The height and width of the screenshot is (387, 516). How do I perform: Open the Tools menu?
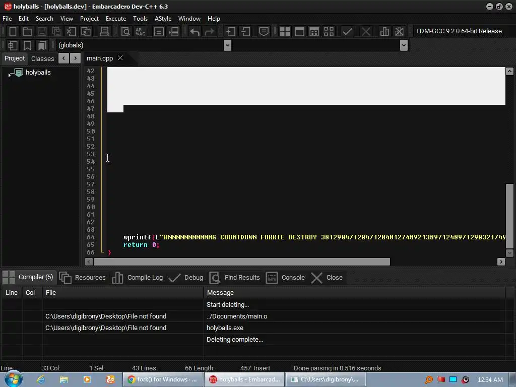point(140,19)
